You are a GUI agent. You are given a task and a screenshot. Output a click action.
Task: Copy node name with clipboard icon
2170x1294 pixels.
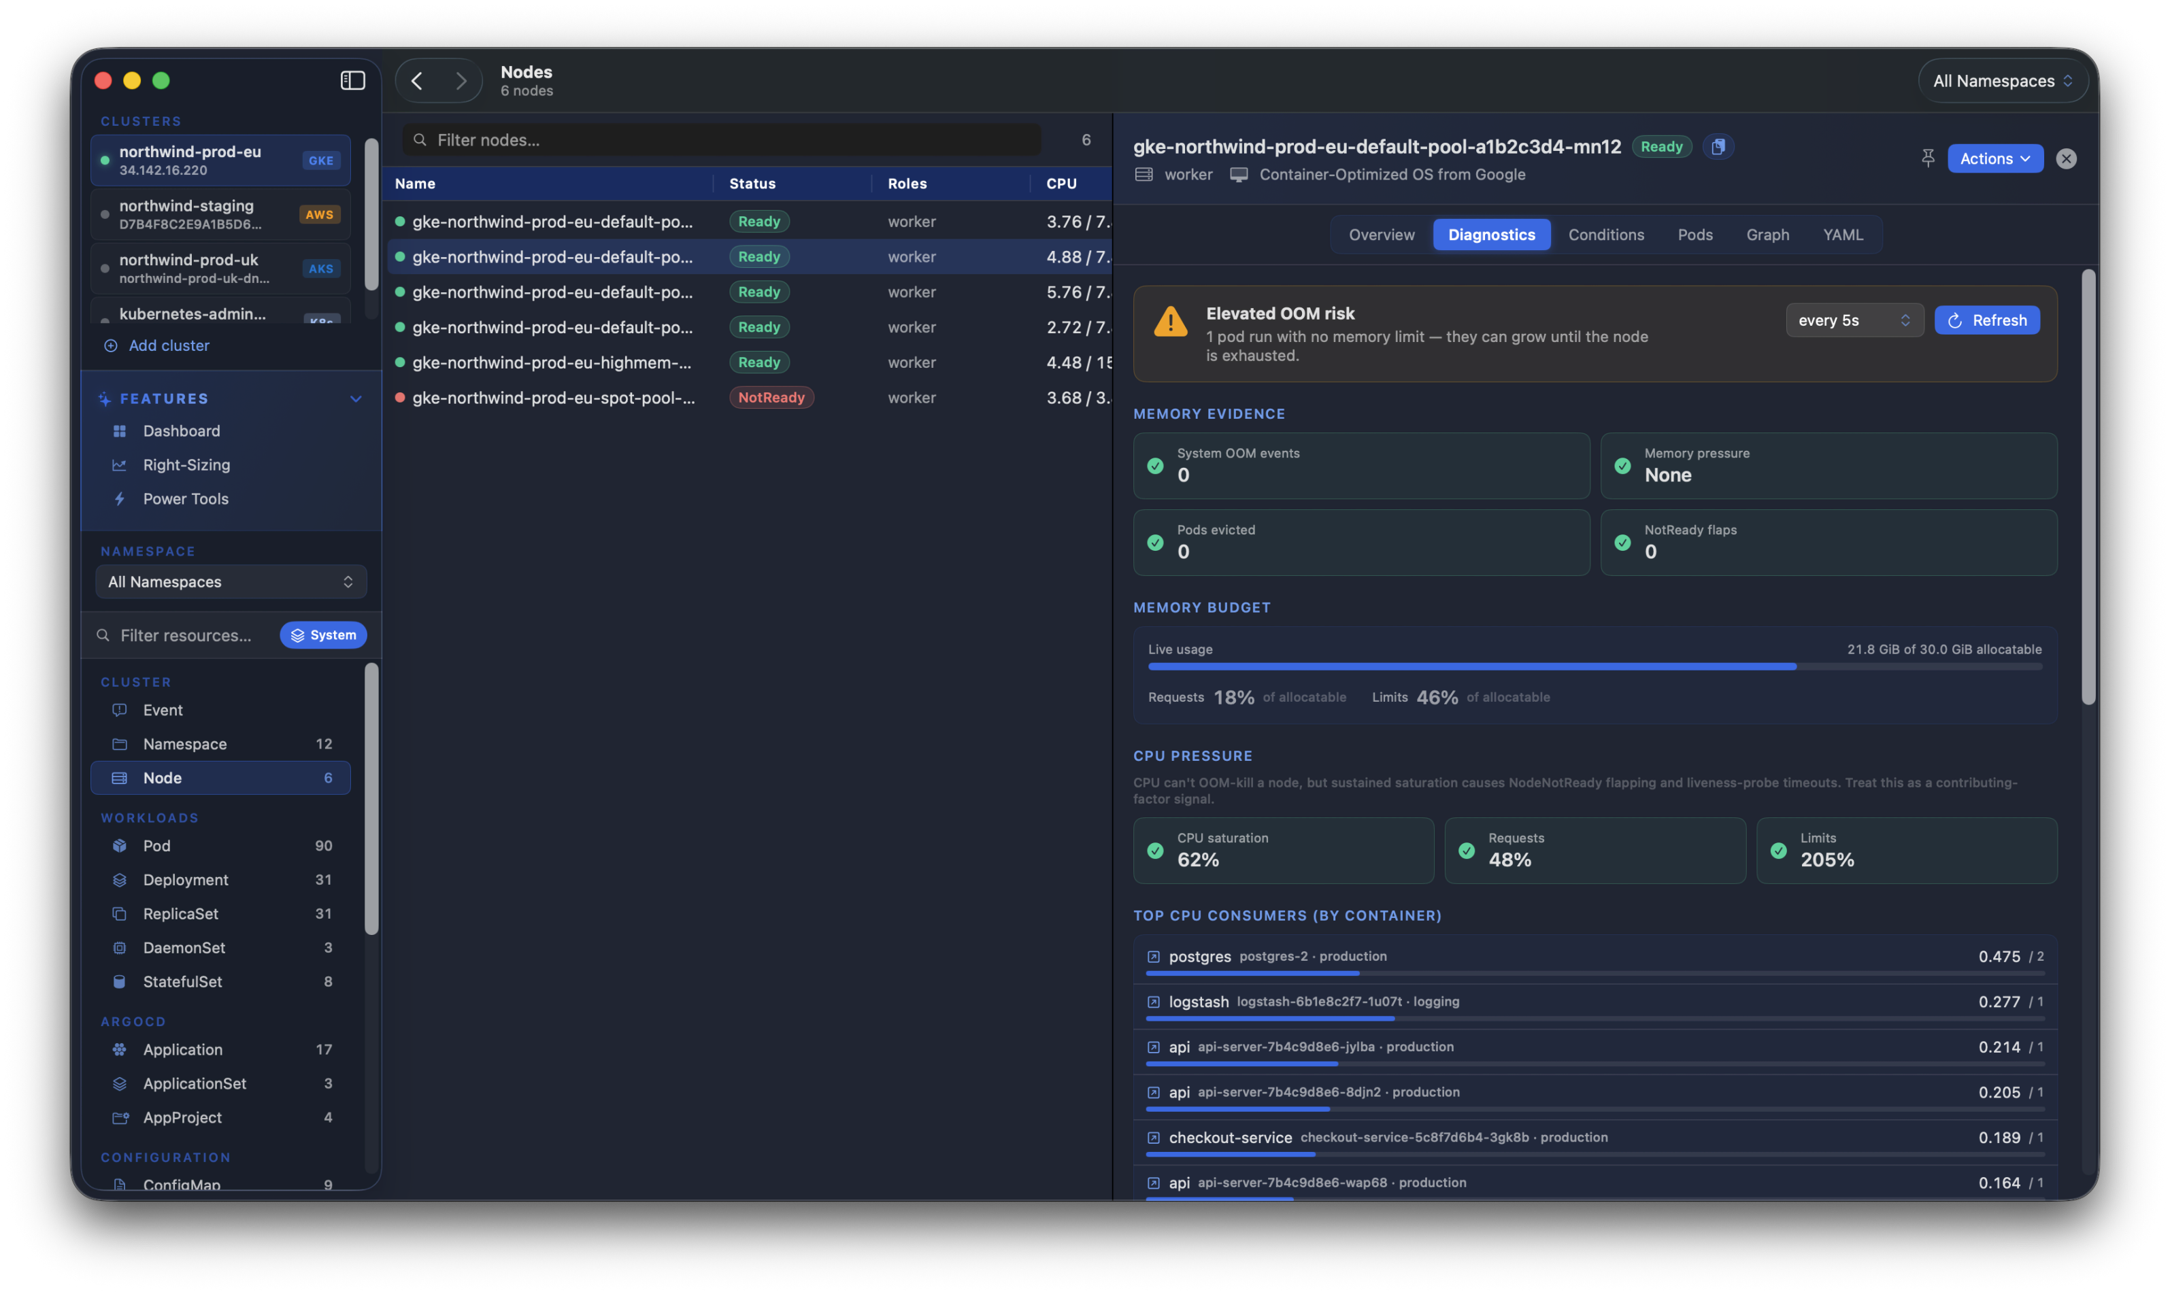pyautogui.click(x=1718, y=146)
